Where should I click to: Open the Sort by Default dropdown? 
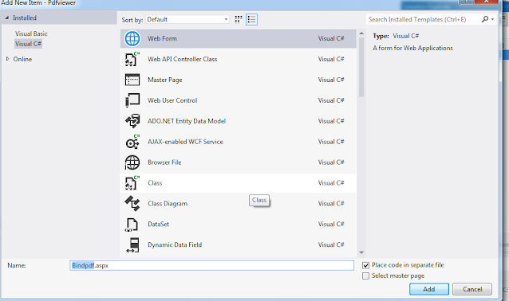pyautogui.click(x=187, y=19)
